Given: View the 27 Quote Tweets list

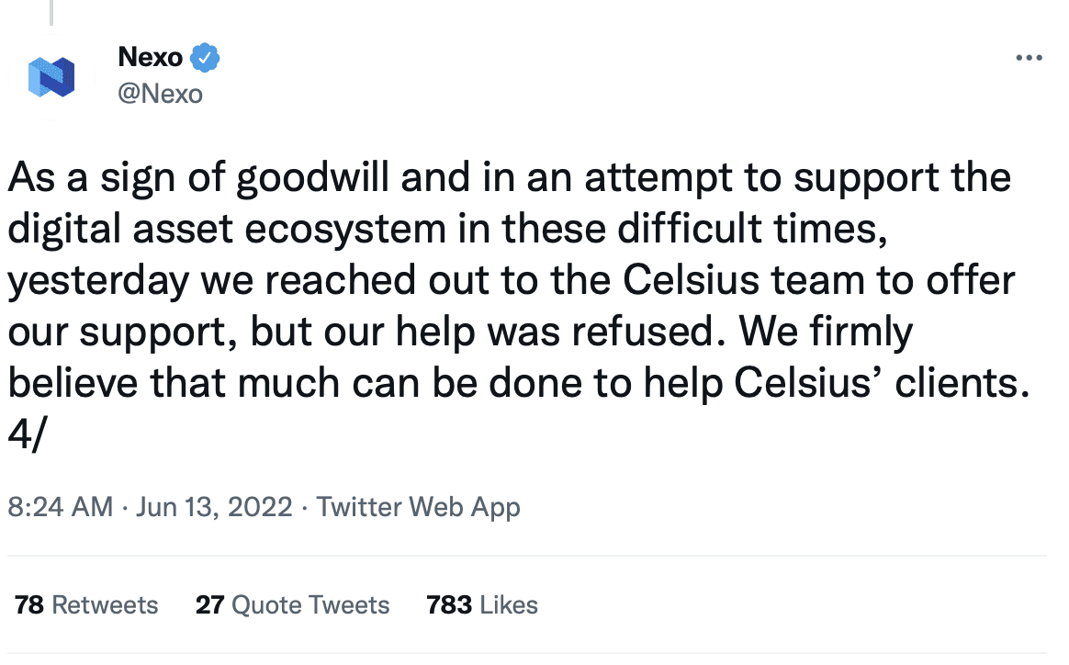Looking at the screenshot, I should point(292,605).
